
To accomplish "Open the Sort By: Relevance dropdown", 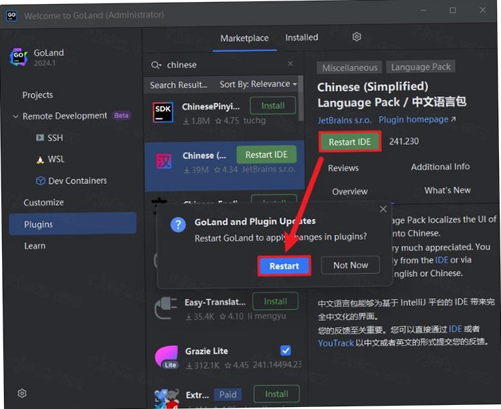I will [x=258, y=84].
